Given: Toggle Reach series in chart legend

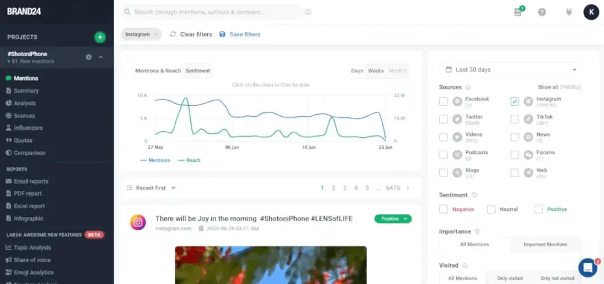Looking at the screenshot, I should click(189, 160).
